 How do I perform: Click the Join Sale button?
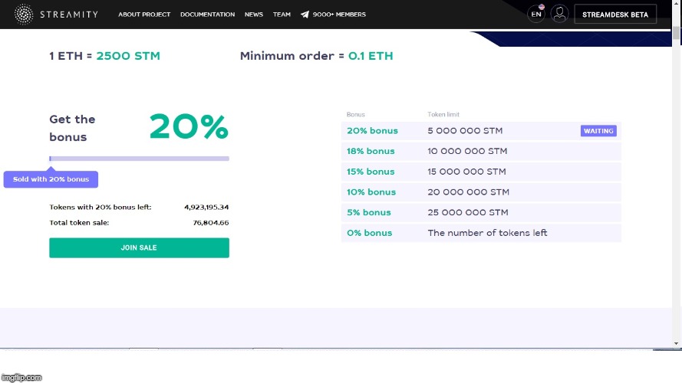(139, 247)
